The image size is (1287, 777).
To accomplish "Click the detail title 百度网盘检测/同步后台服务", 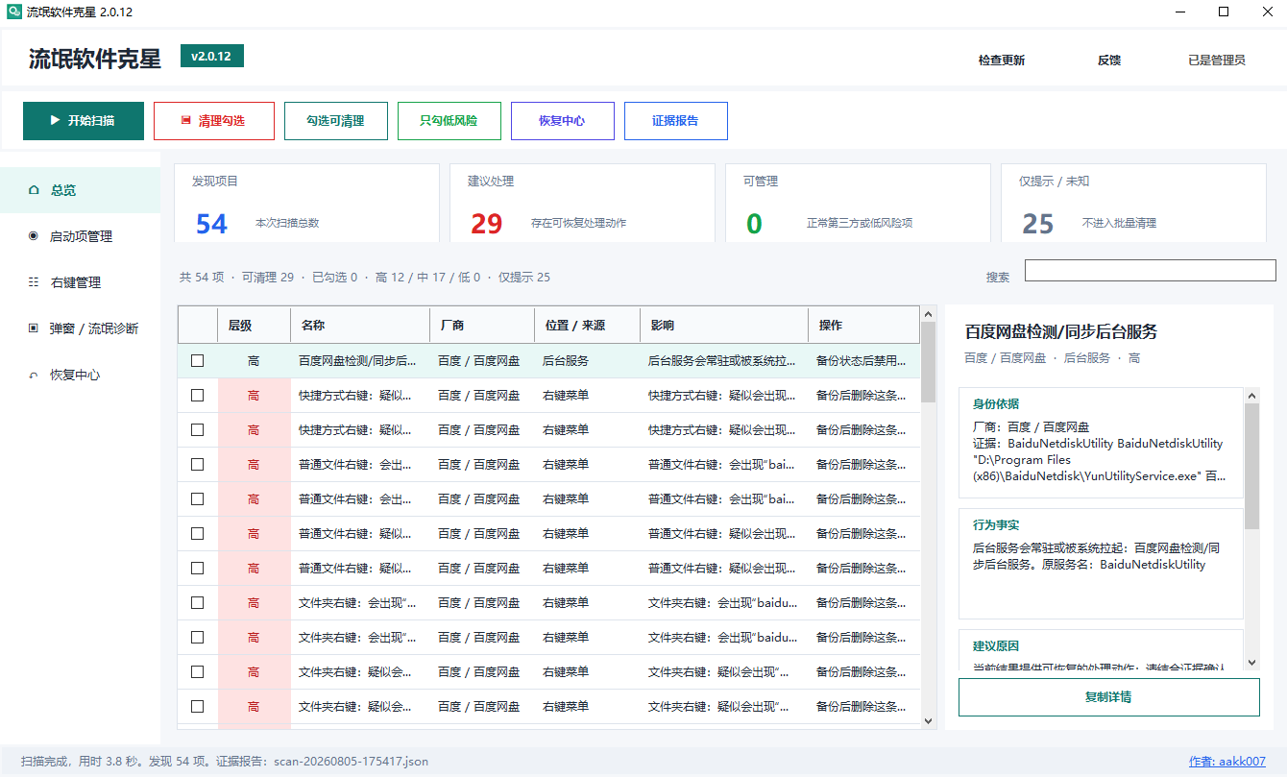I will pos(1060,332).
